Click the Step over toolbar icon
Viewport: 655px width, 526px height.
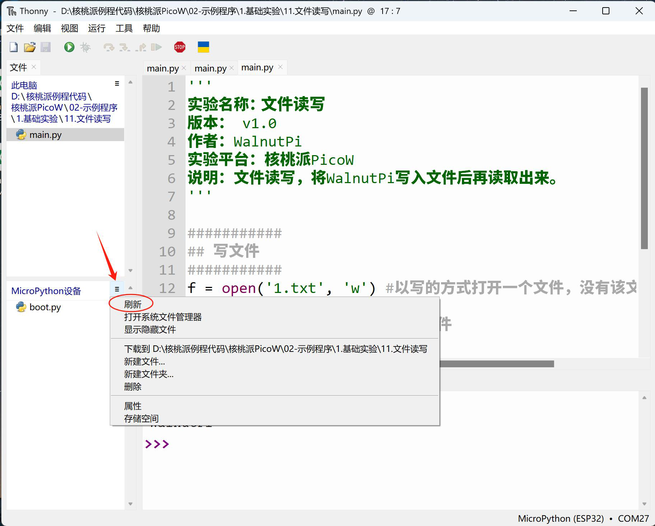pyautogui.click(x=108, y=47)
